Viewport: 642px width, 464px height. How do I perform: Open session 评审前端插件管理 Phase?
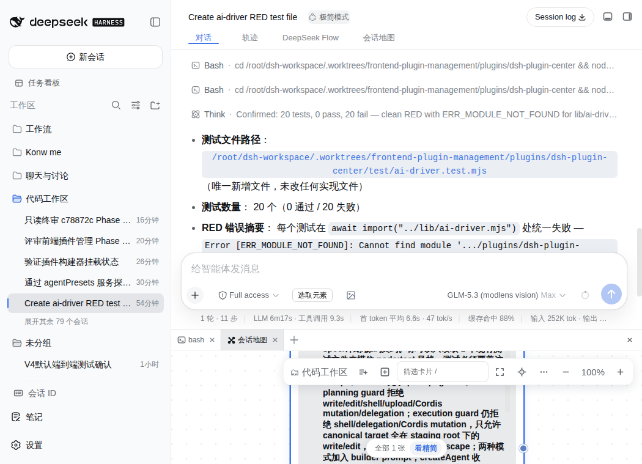tap(86, 241)
